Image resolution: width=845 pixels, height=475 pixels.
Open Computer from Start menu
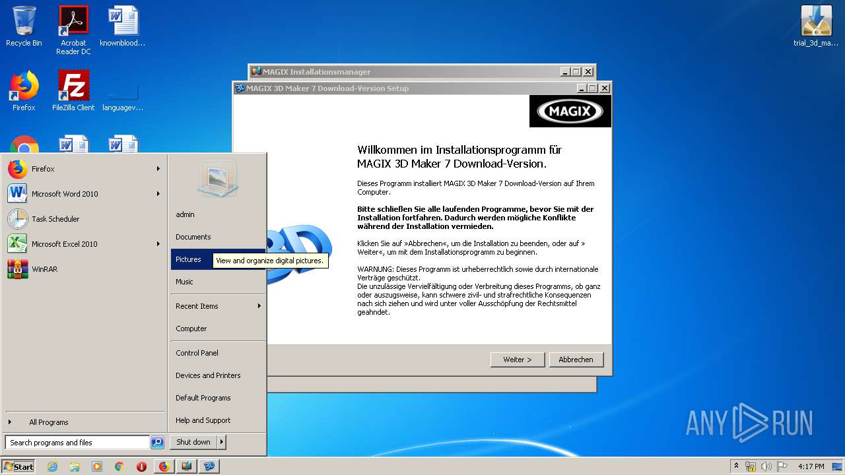[218, 329]
